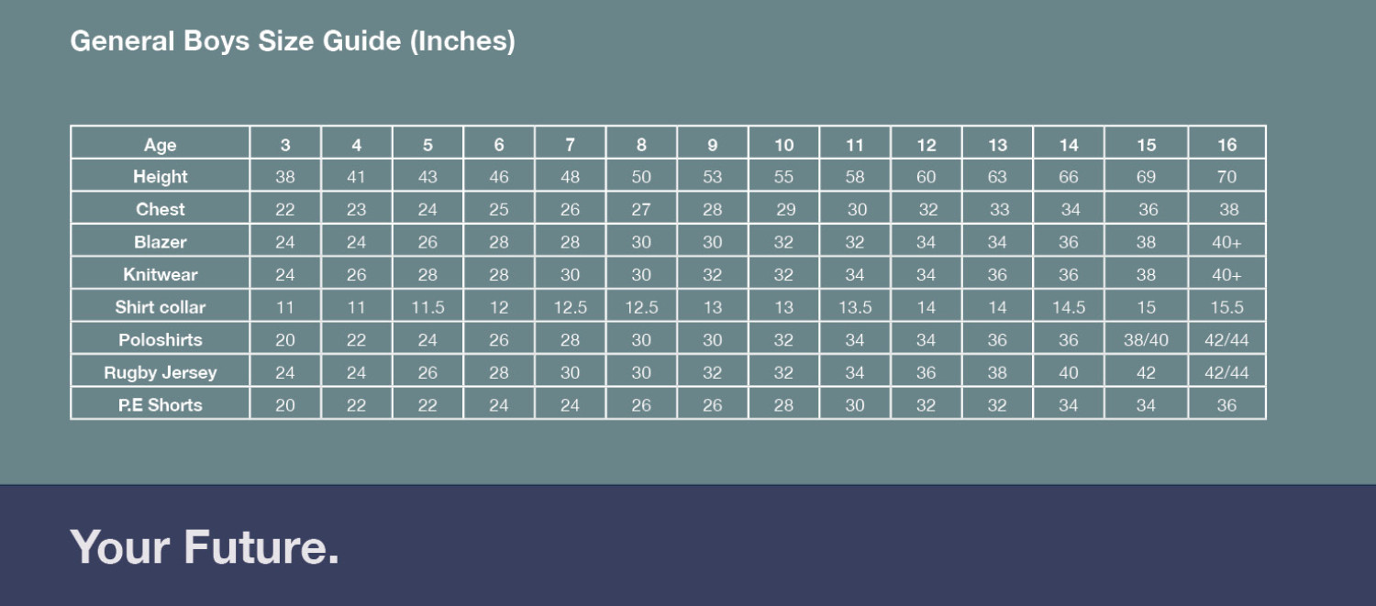Select the Rugby Jersey row label
The width and height of the screenshot is (1376, 606).
[161, 372]
